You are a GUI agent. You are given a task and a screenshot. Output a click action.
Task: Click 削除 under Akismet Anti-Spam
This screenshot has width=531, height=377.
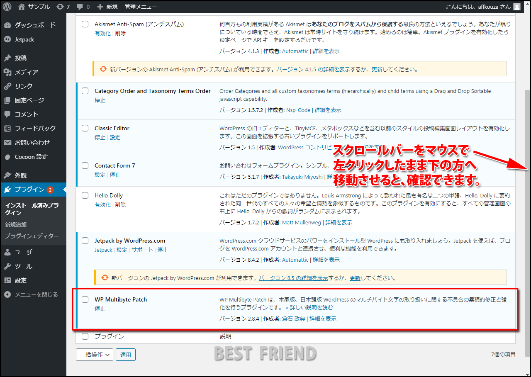click(120, 33)
